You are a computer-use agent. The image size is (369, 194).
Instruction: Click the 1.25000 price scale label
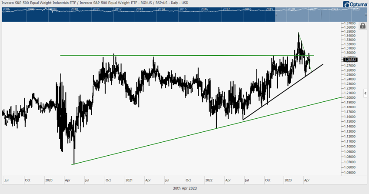[350, 75]
